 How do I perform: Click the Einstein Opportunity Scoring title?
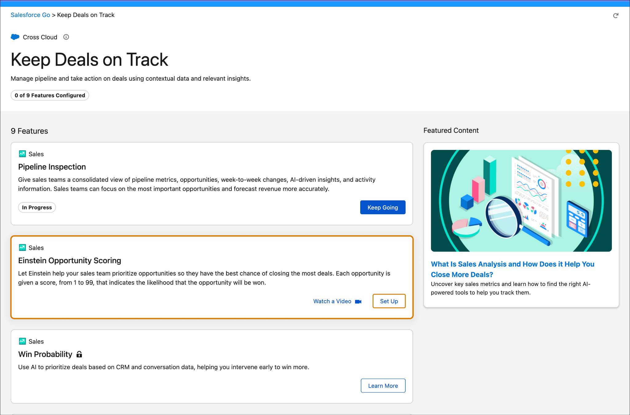pyautogui.click(x=70, y=260)
